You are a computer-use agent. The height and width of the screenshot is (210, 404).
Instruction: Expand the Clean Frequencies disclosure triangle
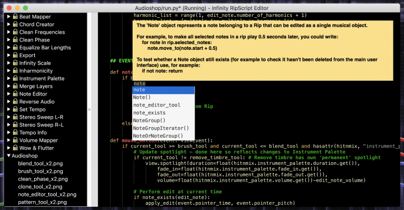8,32
